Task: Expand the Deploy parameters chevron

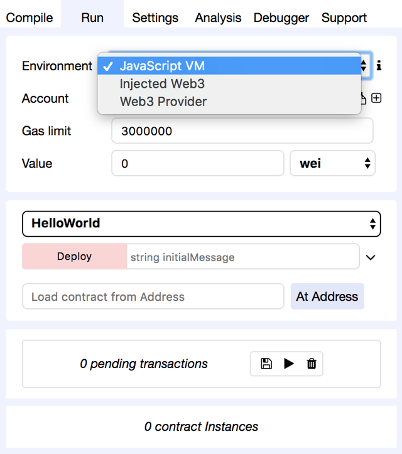Action: pyautogui.click(x=371, y=257)
